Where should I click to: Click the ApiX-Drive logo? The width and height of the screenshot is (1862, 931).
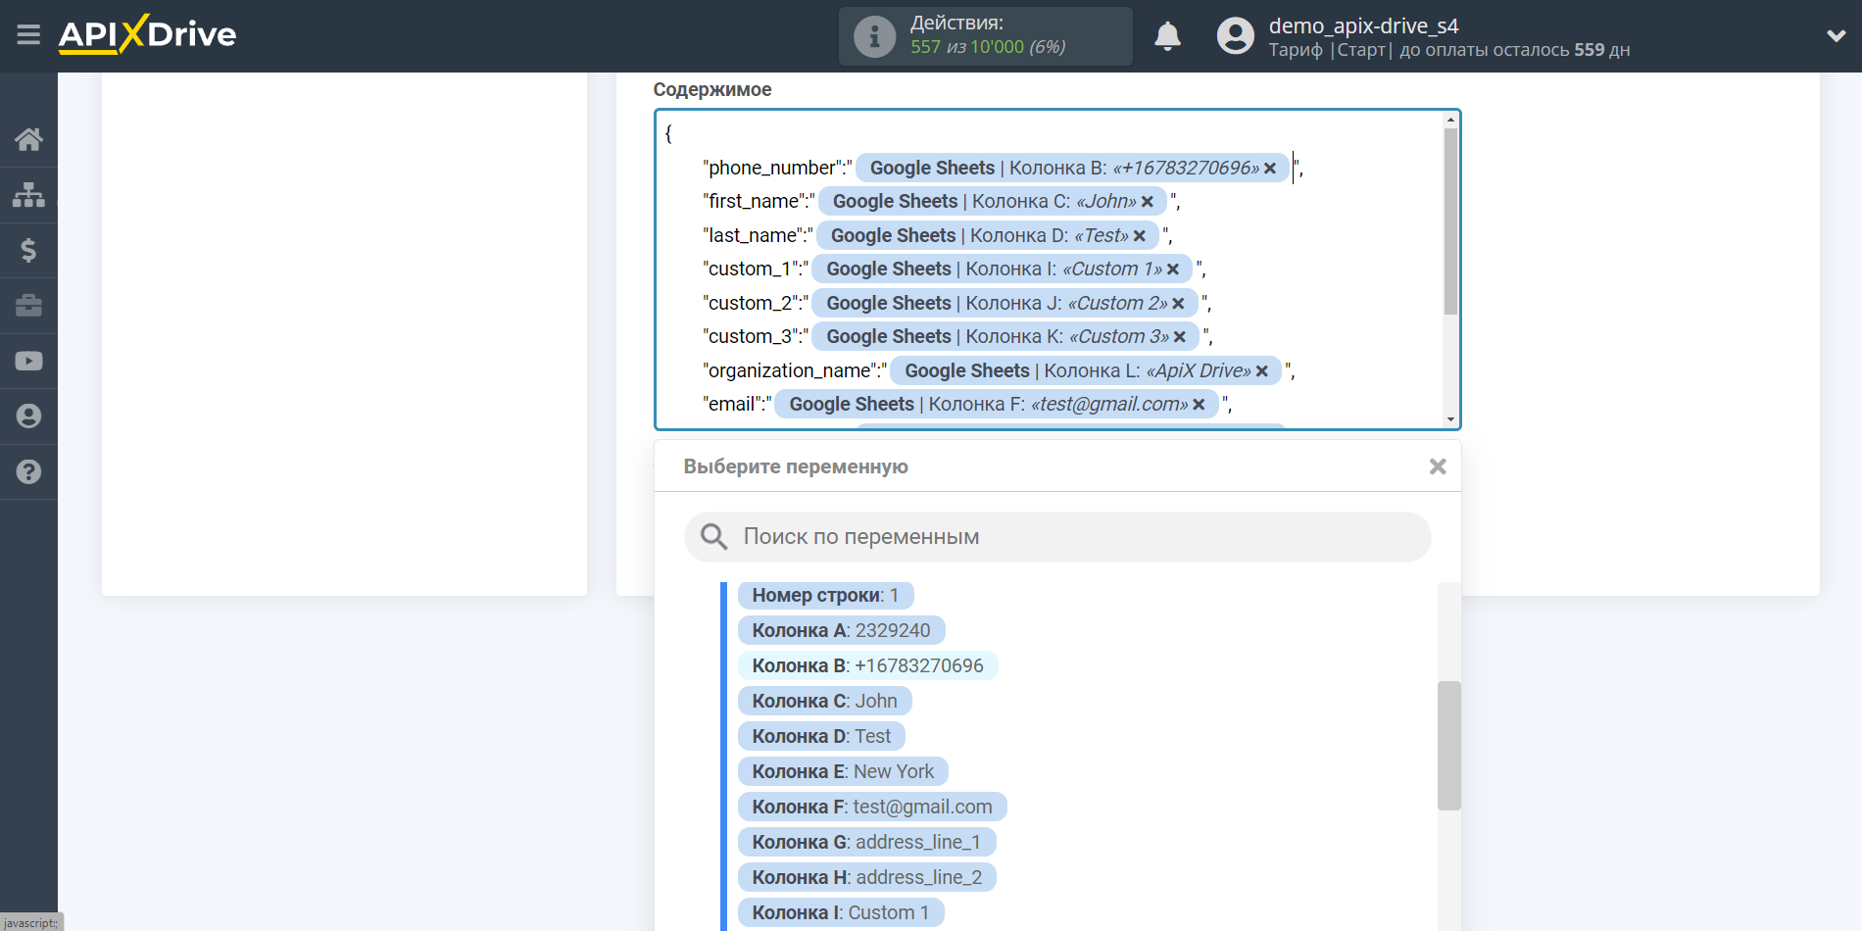(x=147, y=34)
